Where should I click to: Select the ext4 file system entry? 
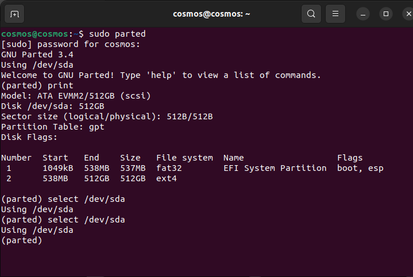tap(167, 178)
